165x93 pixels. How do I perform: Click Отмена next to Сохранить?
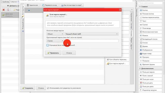click(41, 88)
